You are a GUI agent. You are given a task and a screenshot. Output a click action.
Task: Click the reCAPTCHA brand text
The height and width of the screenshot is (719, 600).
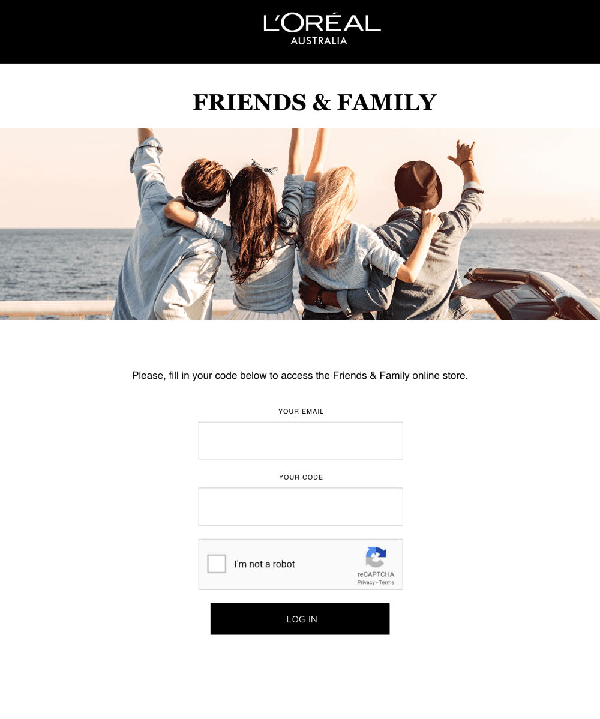[376, 574]
